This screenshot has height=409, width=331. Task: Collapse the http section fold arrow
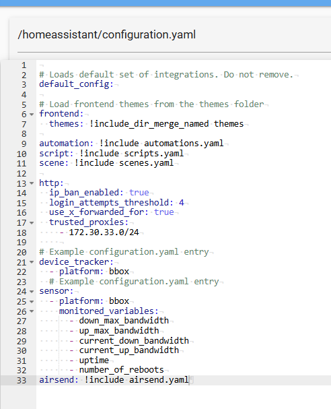pyautogui.click(x=32, y=183)
